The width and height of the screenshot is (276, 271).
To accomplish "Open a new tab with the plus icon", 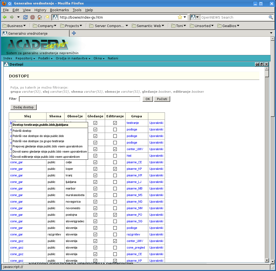I will click(x=74, y=33).
